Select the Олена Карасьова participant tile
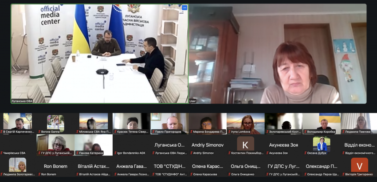The image size is (377, 182). coord(208,167)
